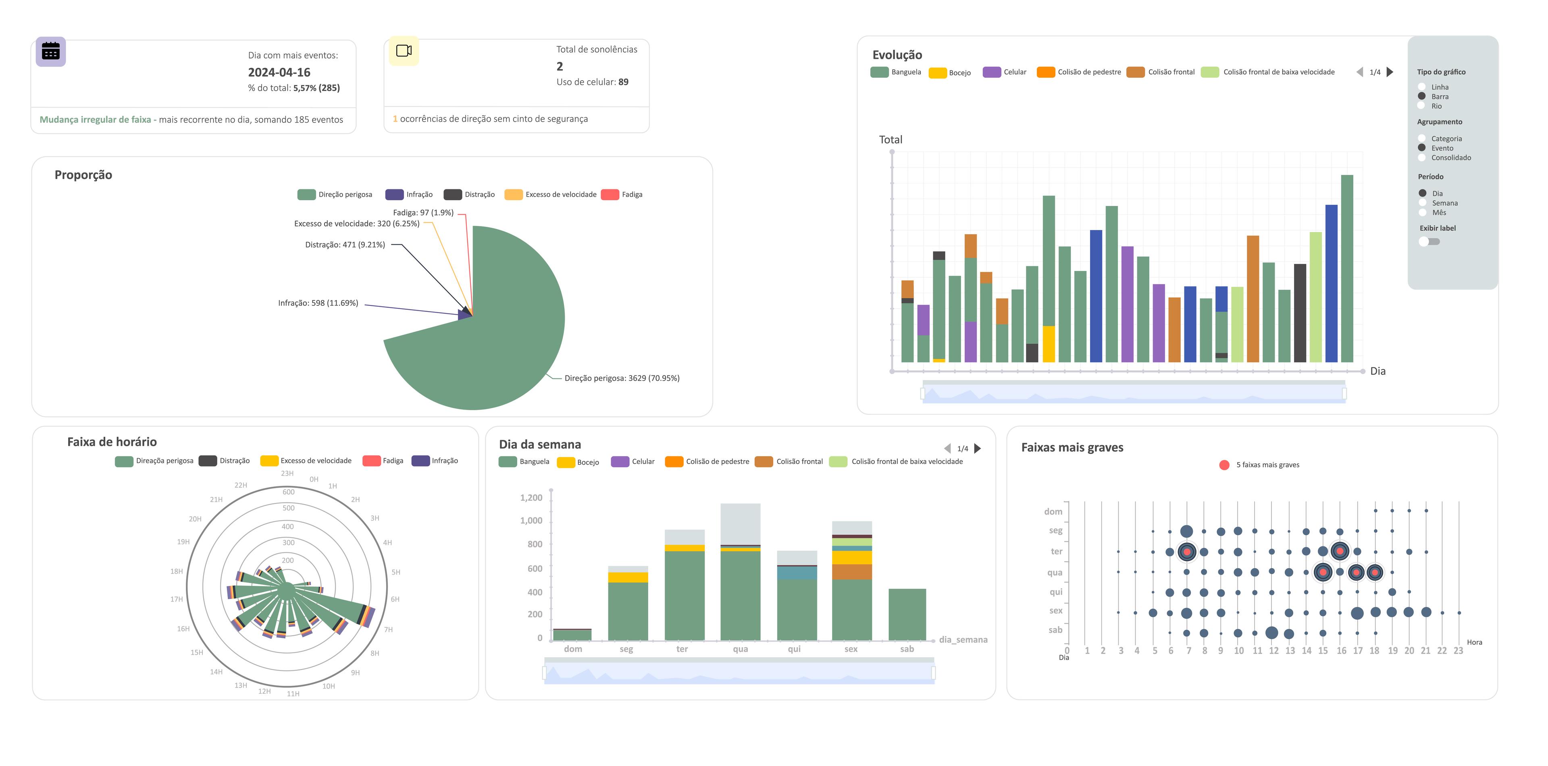Switch period to Semana
1548x766 pixels.
coord(1422,203)
